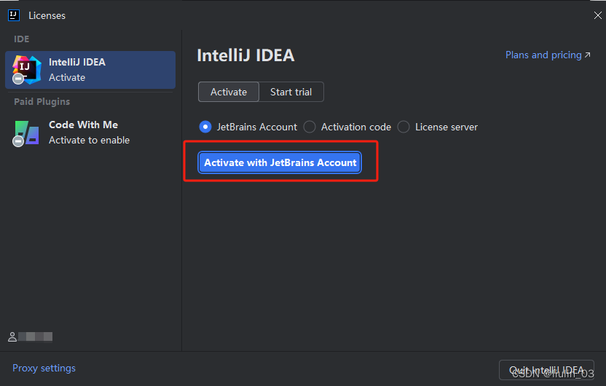The image size is (606, 386).
Task: Select the Code With Me plugin icon
Action: [26, 133]
